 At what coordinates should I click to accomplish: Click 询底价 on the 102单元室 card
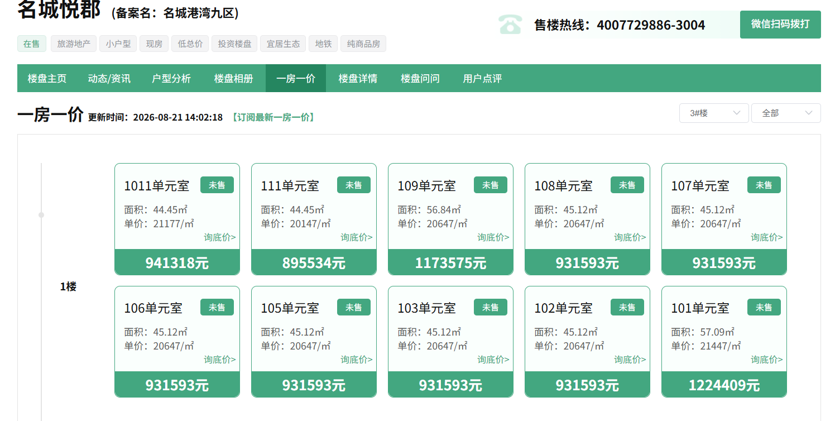[630, 360]
